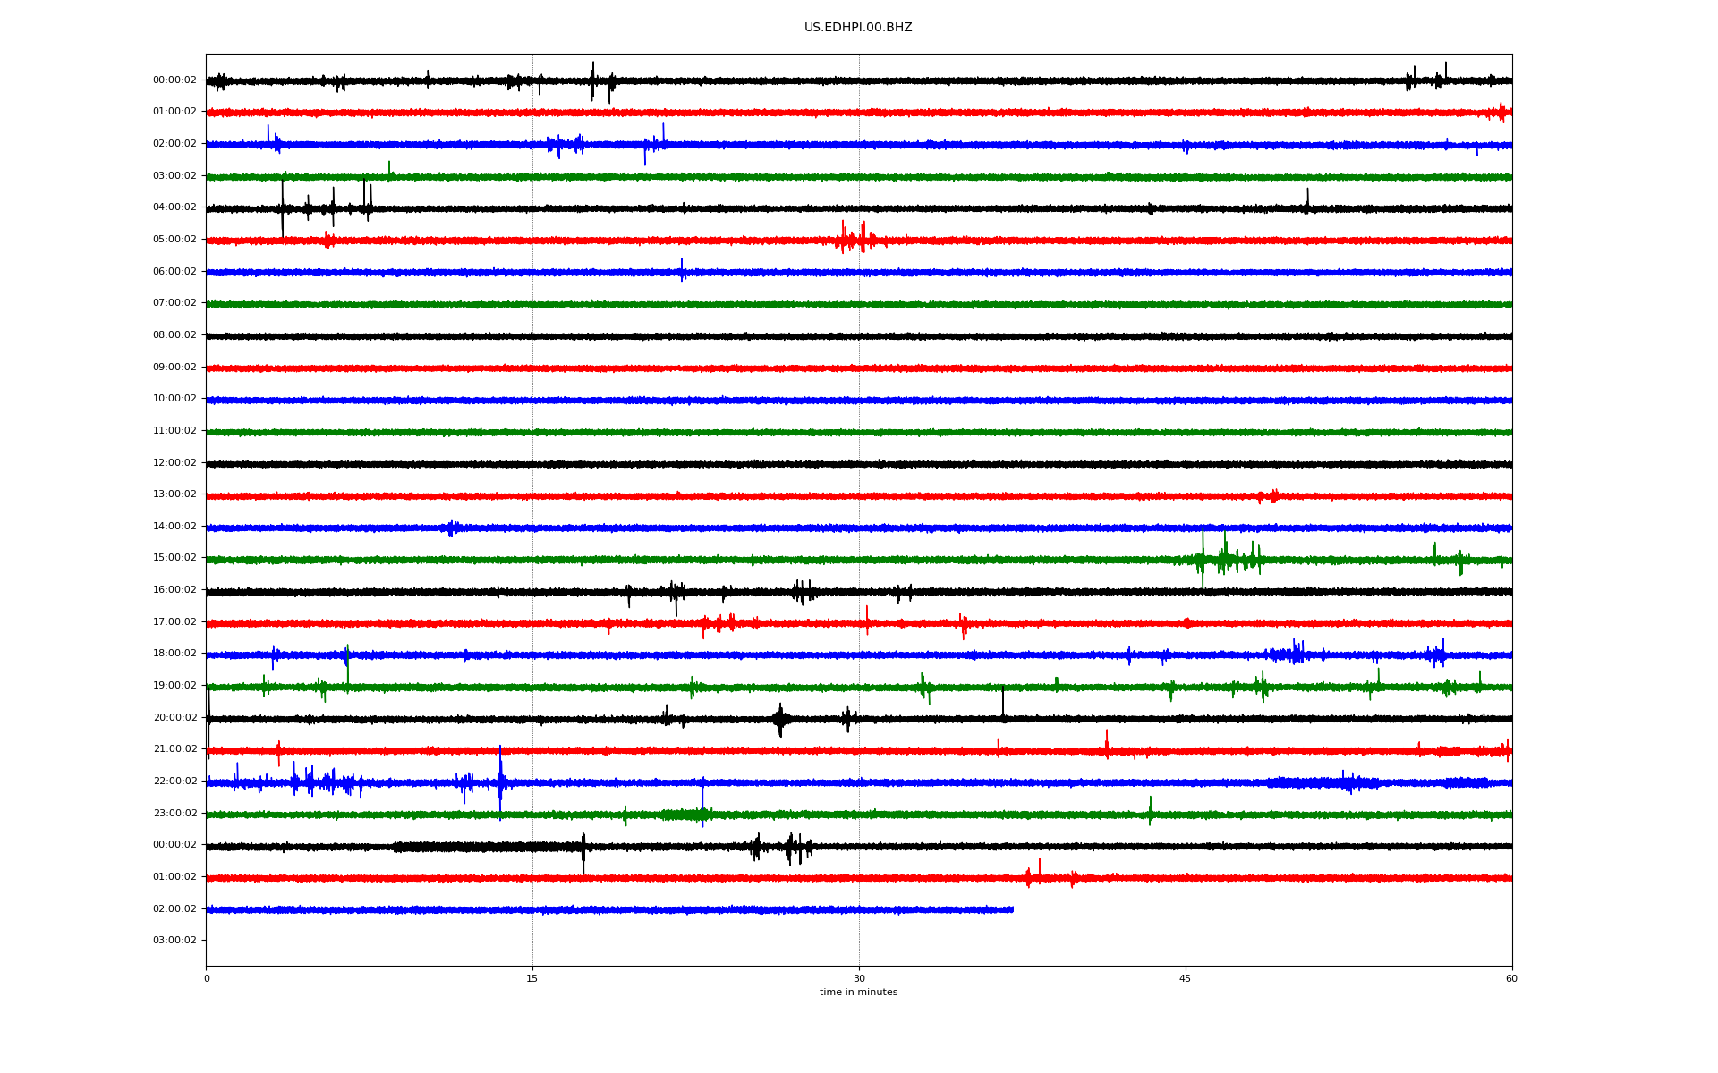Click the 05:00:02 time label
The width and height of the screenshot is (1718, 1073).
pyautogui.click(x=174, y=240)
